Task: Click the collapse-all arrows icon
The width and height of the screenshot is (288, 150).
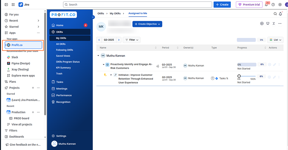Action: (274, 24)
